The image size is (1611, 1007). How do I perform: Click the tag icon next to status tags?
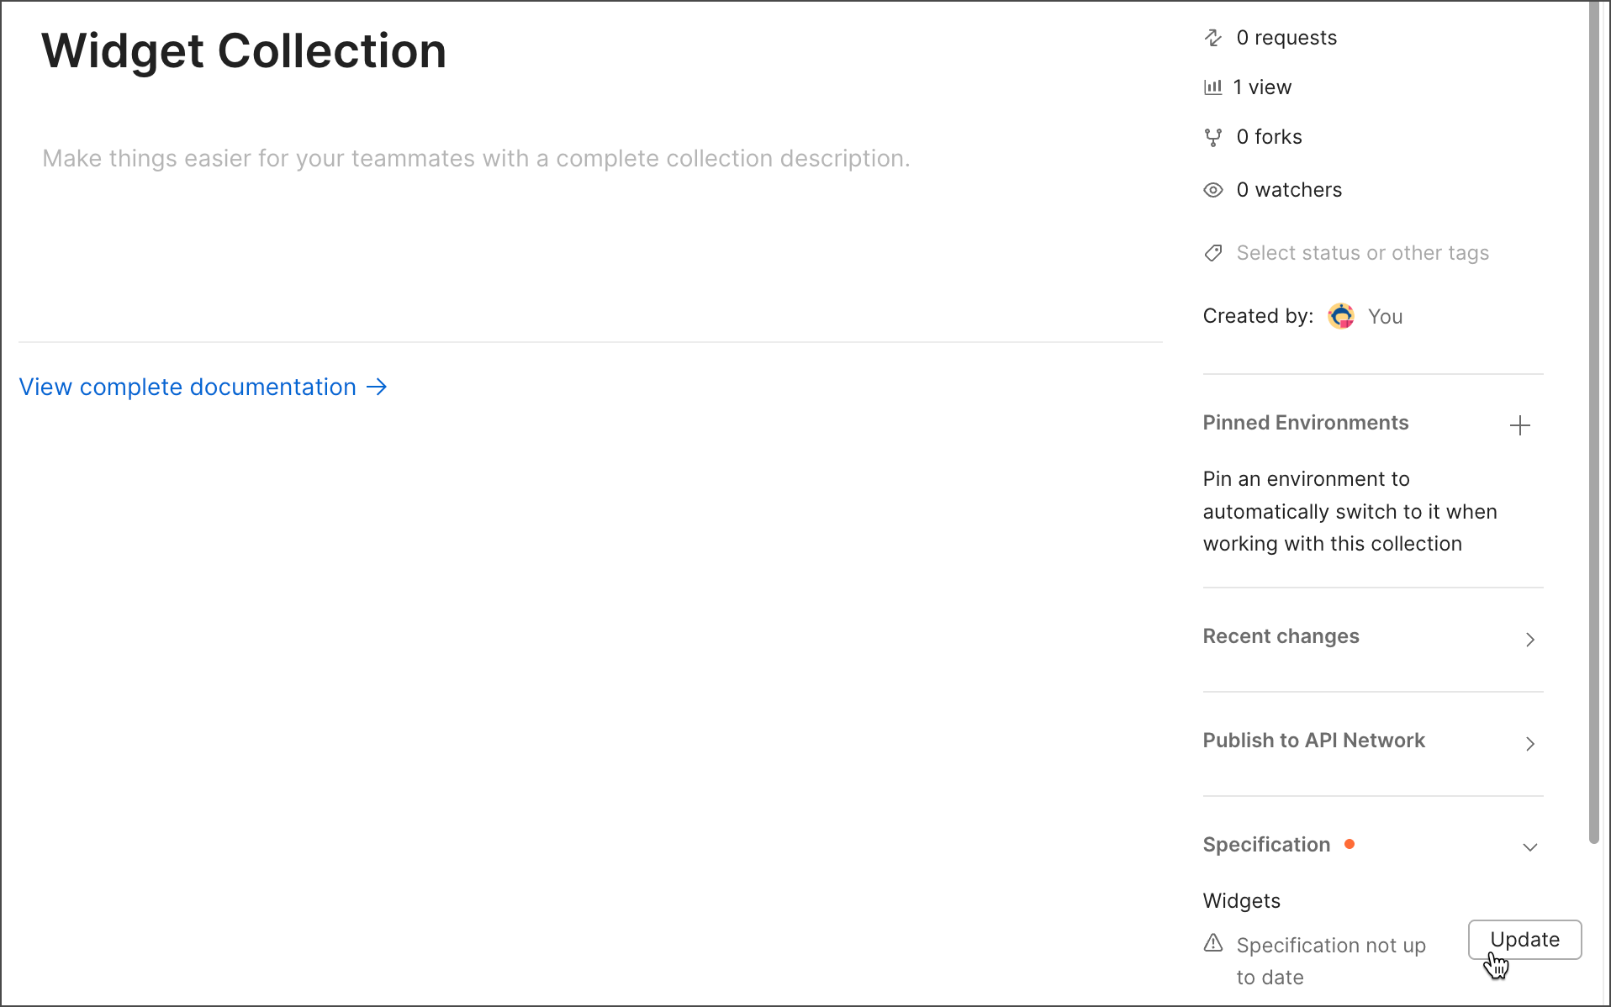pos(1213,253)
